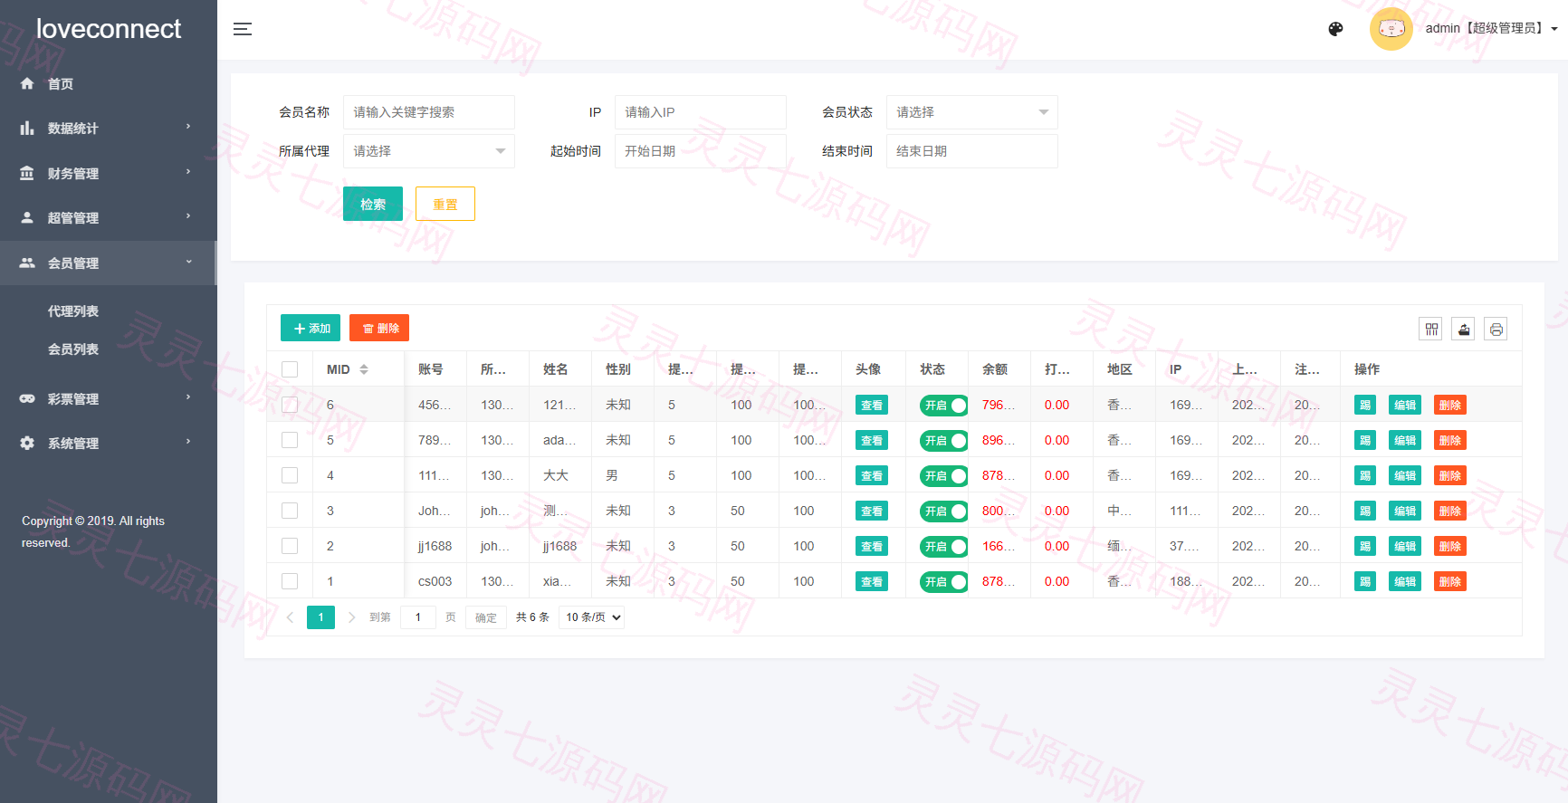
Task: Click 编辑 edit for row MID 4
Action: pyautogui.click(x=1405, y=475)
